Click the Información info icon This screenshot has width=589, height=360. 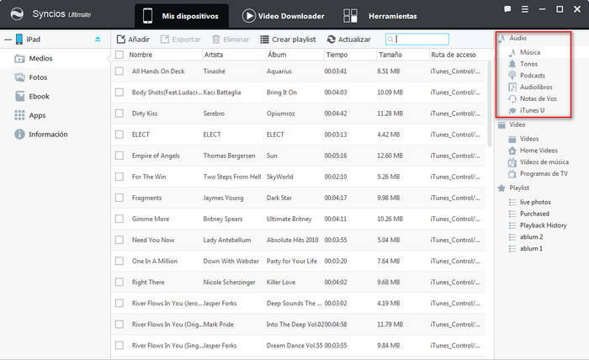tap(19, 134)
